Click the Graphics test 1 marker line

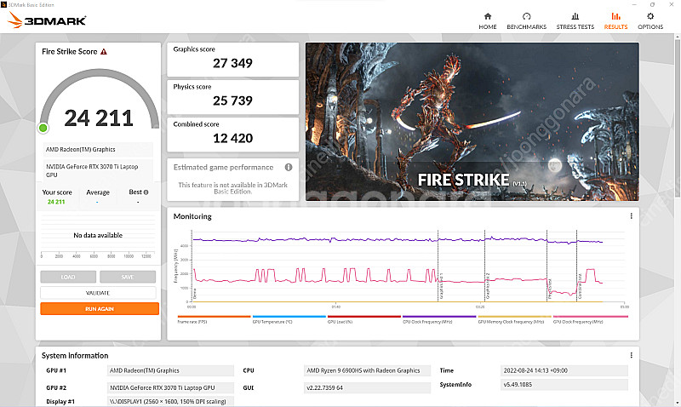click(438, 266)
